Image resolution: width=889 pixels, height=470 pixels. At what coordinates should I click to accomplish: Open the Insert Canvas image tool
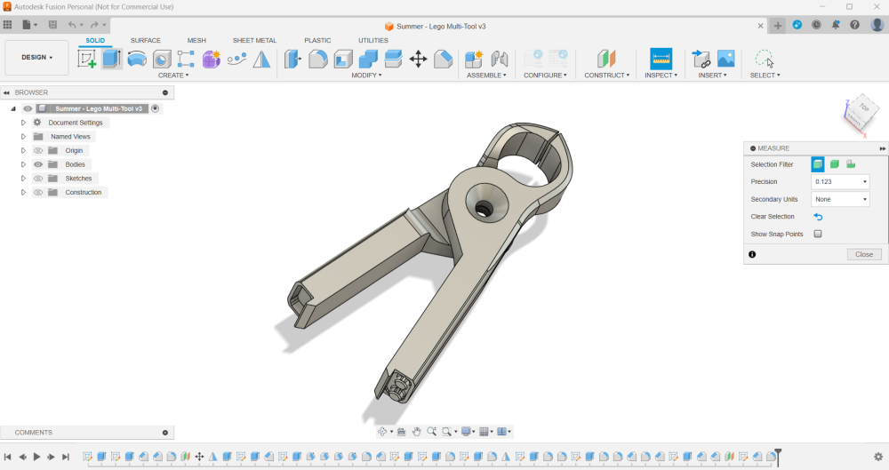click(x=725, y=60)
